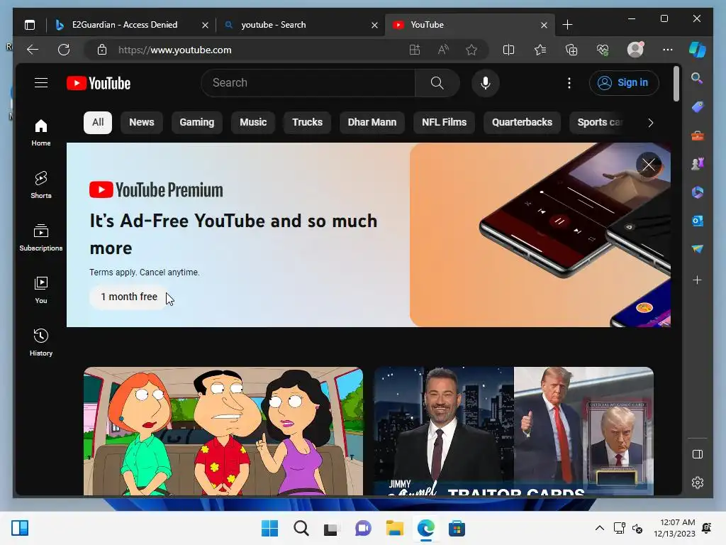Open the Edge sidebar Search icon
726x545 pixels.
click(697, 78)
